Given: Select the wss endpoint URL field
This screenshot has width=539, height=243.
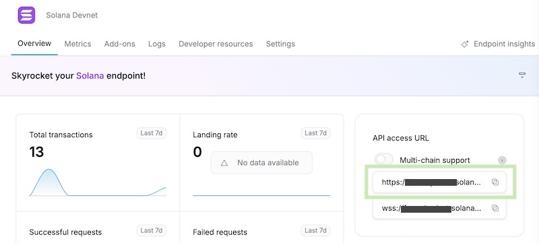Looking at the screenshot, I should [x=439, y=208].
